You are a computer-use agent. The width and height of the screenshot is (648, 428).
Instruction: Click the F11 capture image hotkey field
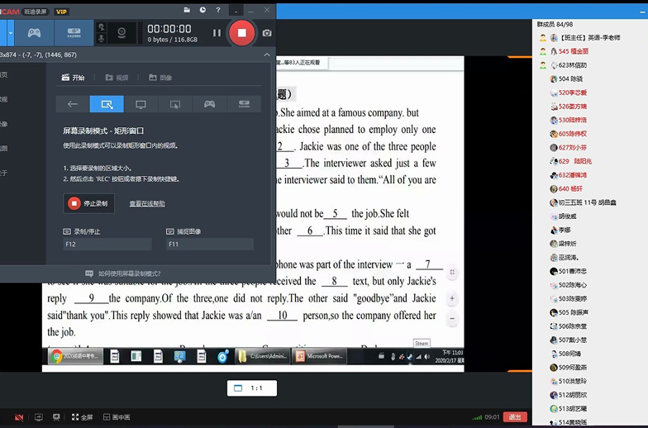click(210, 245)
